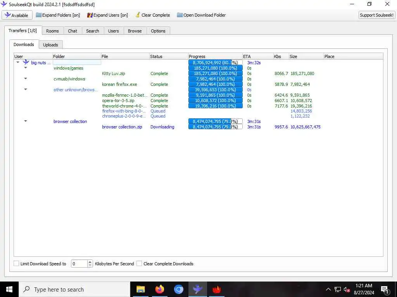This screenshot has width=397, height=297.
Task: Click the muted volume tray icon
Action: click(x=347, y=289)
